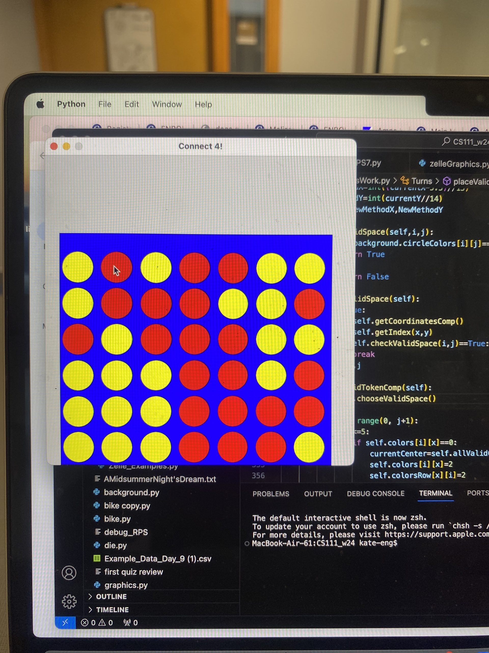This screenshot has height=653, width=489.
Task: Click the red circle under the mouse cursor
Action: pyautogui.click(x=116, y=268)
